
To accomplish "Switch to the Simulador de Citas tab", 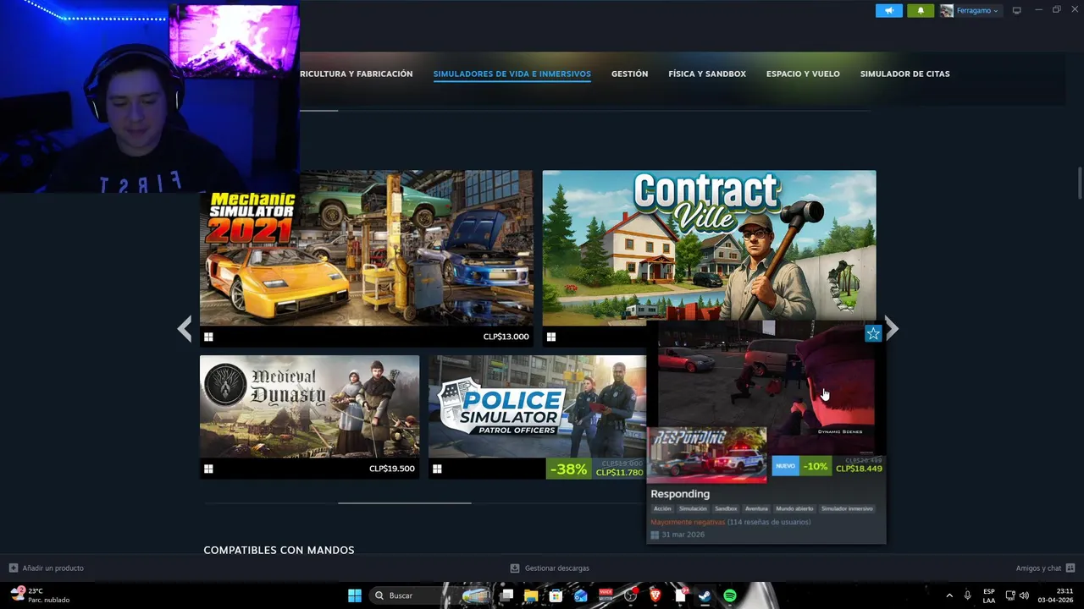I will tap(904, 74).
